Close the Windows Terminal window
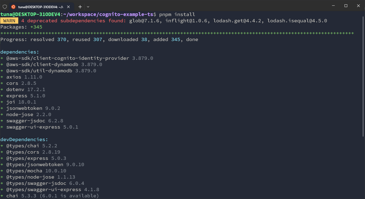The width and height of the screenshot is (365, 199). 358,6
